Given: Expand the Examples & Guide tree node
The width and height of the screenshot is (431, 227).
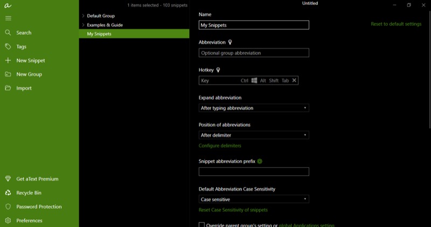Looking at the screenshot, I should click(84, 25).
